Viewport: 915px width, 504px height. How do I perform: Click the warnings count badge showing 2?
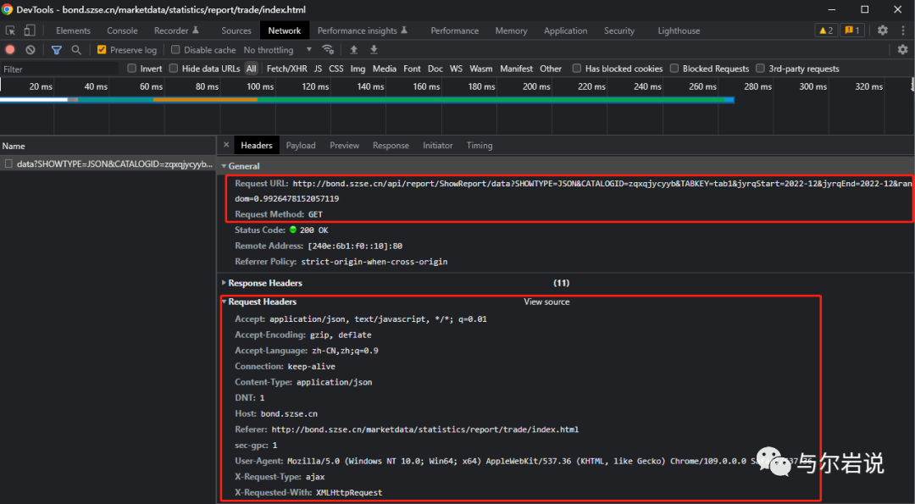point(826,30)
